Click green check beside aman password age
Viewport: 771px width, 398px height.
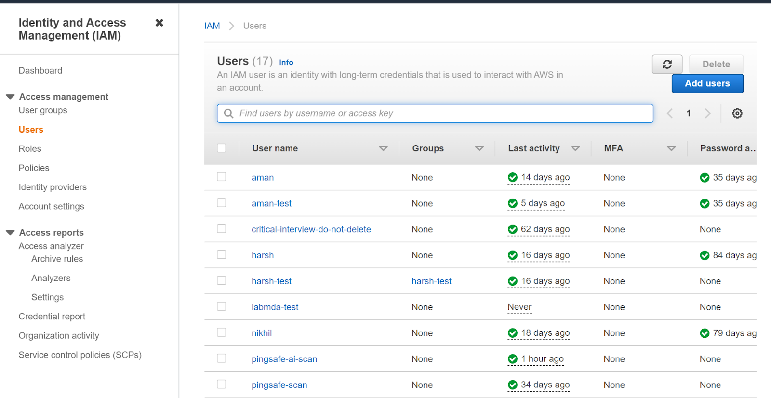coord(705,178)
